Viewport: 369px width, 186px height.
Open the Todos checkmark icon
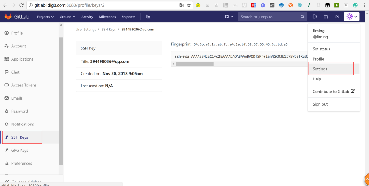point(337,16)
